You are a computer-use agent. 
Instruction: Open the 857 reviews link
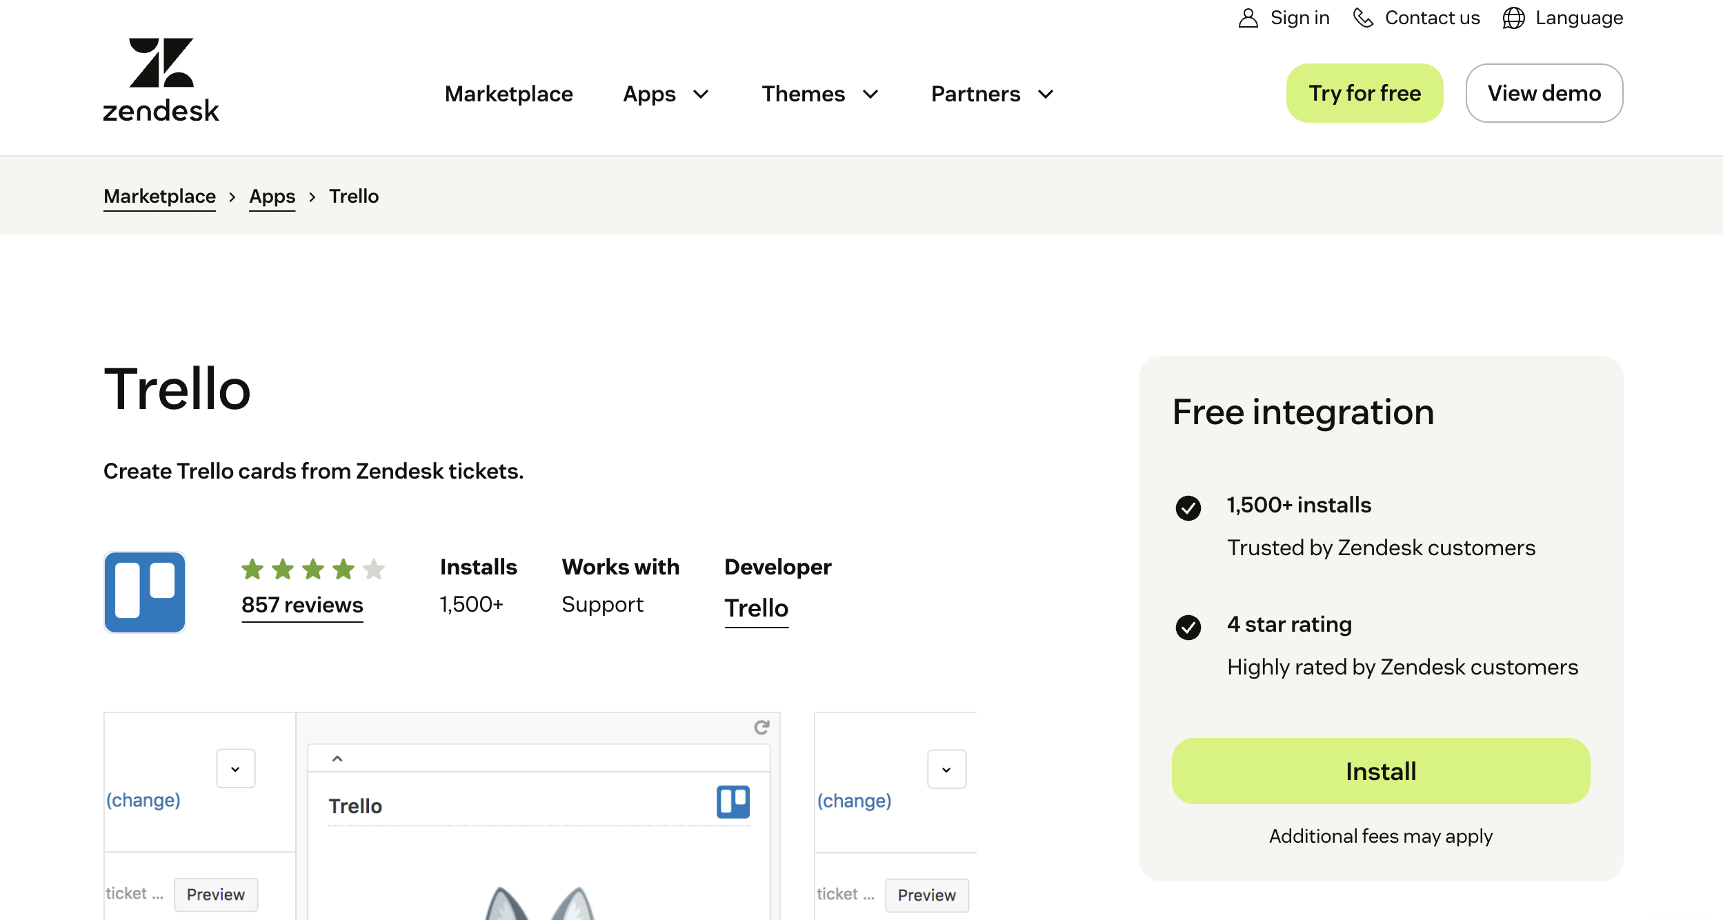pos(301,605)
